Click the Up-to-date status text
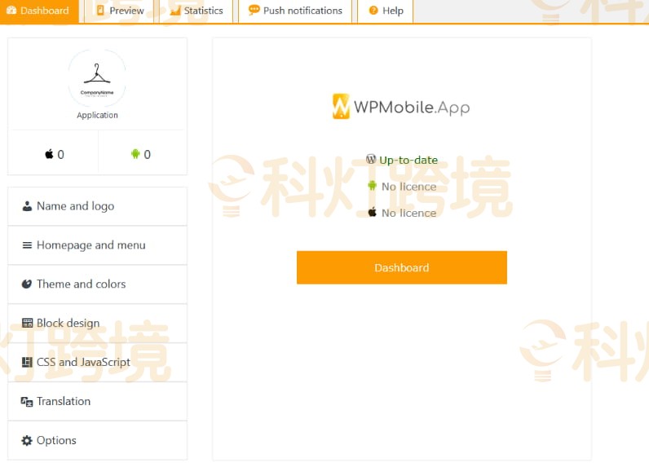This screenshot has width=649, height=476. pos(408,161)
